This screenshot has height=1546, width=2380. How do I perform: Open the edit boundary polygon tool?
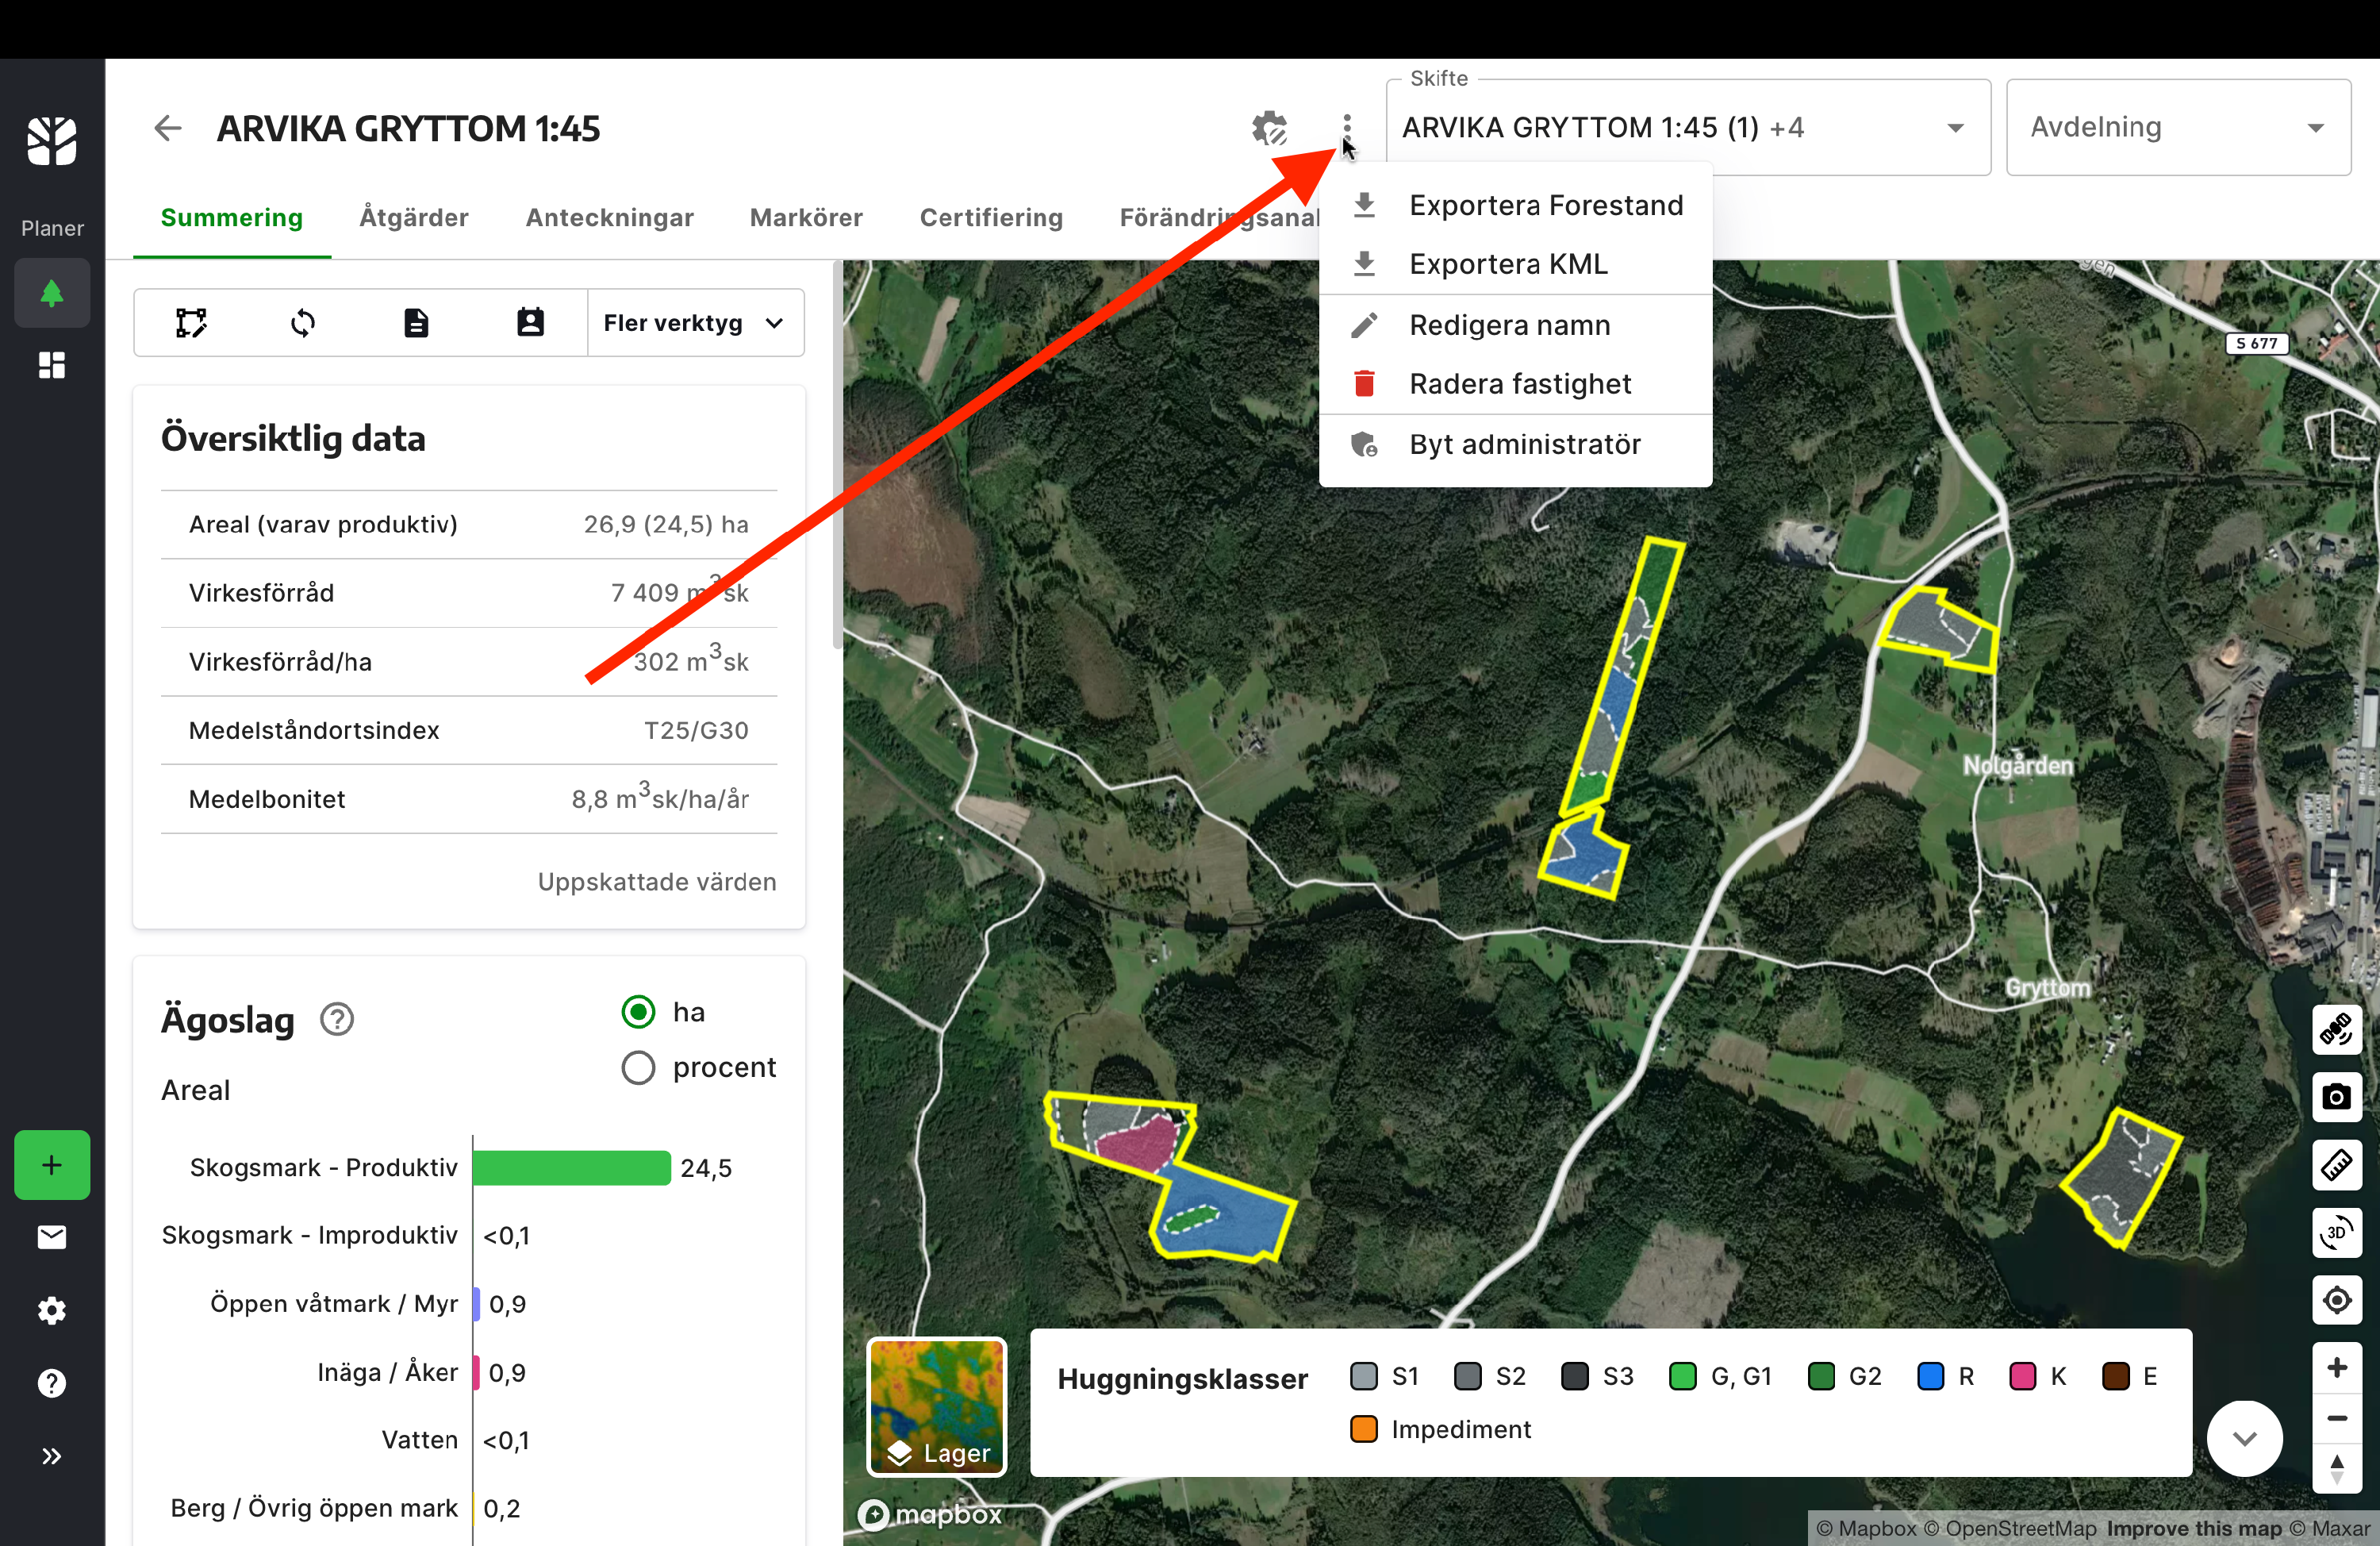(x=191, y=323)
